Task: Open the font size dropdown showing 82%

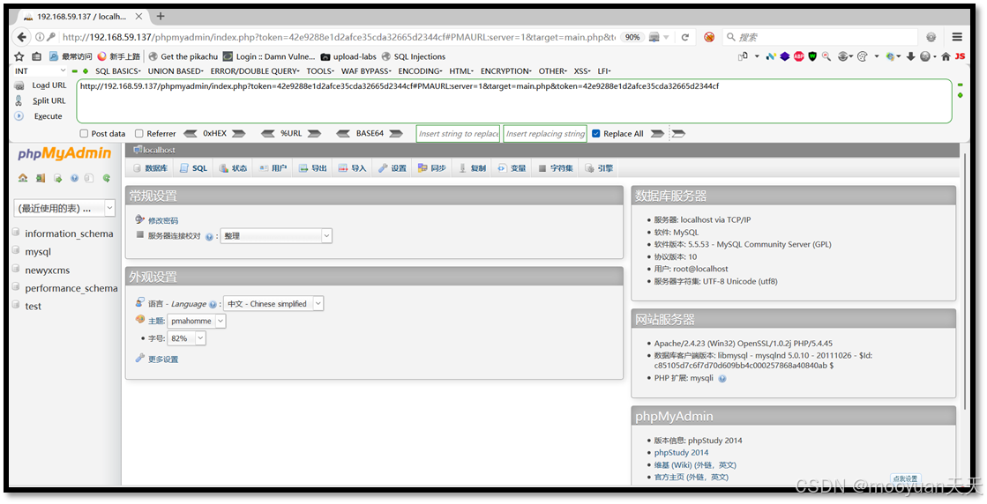Action: pyautogui.click(x=186, y=338)
